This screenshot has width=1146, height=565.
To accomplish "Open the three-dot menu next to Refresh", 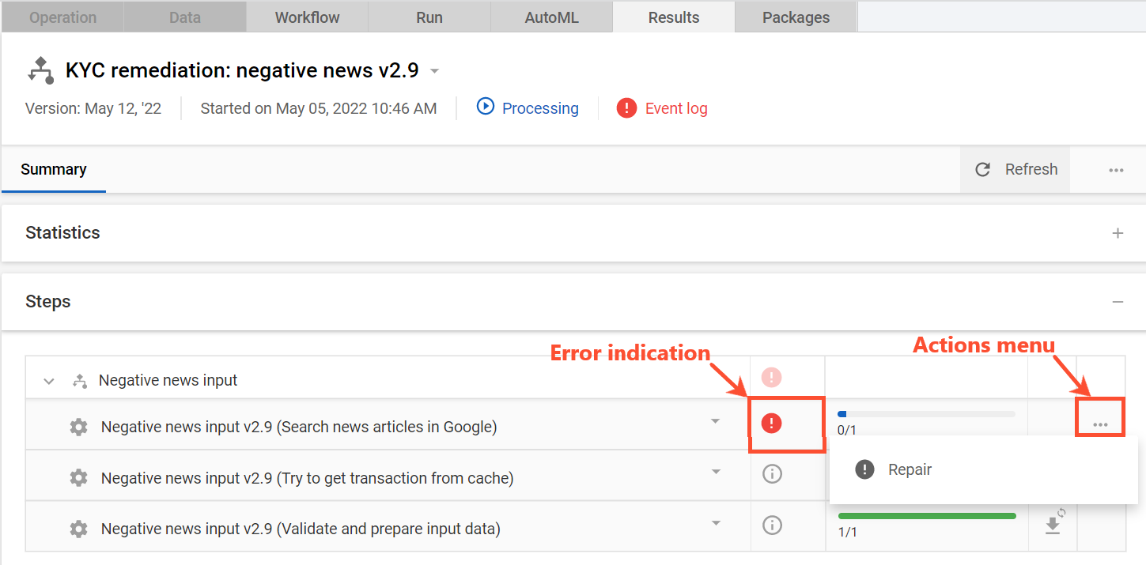I will (x=1116, y=170).
